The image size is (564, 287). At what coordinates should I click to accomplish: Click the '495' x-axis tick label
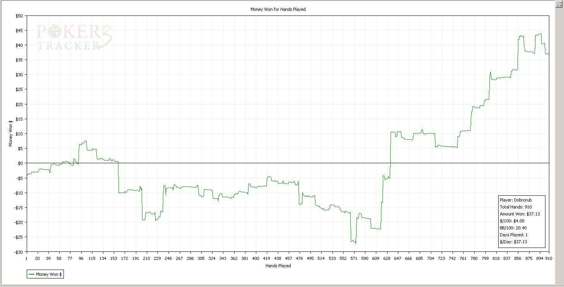point(310,258)
